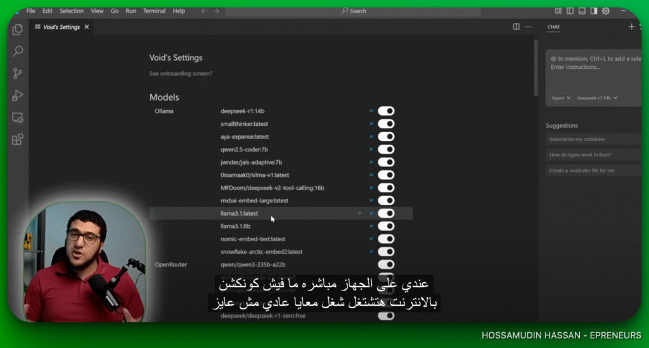Toggle the nomic-embed-text:latest switch
Image resolution: width=649 pixels, height=348 pixels.
point(386,239)
